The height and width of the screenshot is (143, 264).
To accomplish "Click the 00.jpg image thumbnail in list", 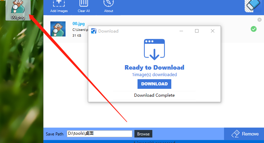I will point(58,29).
